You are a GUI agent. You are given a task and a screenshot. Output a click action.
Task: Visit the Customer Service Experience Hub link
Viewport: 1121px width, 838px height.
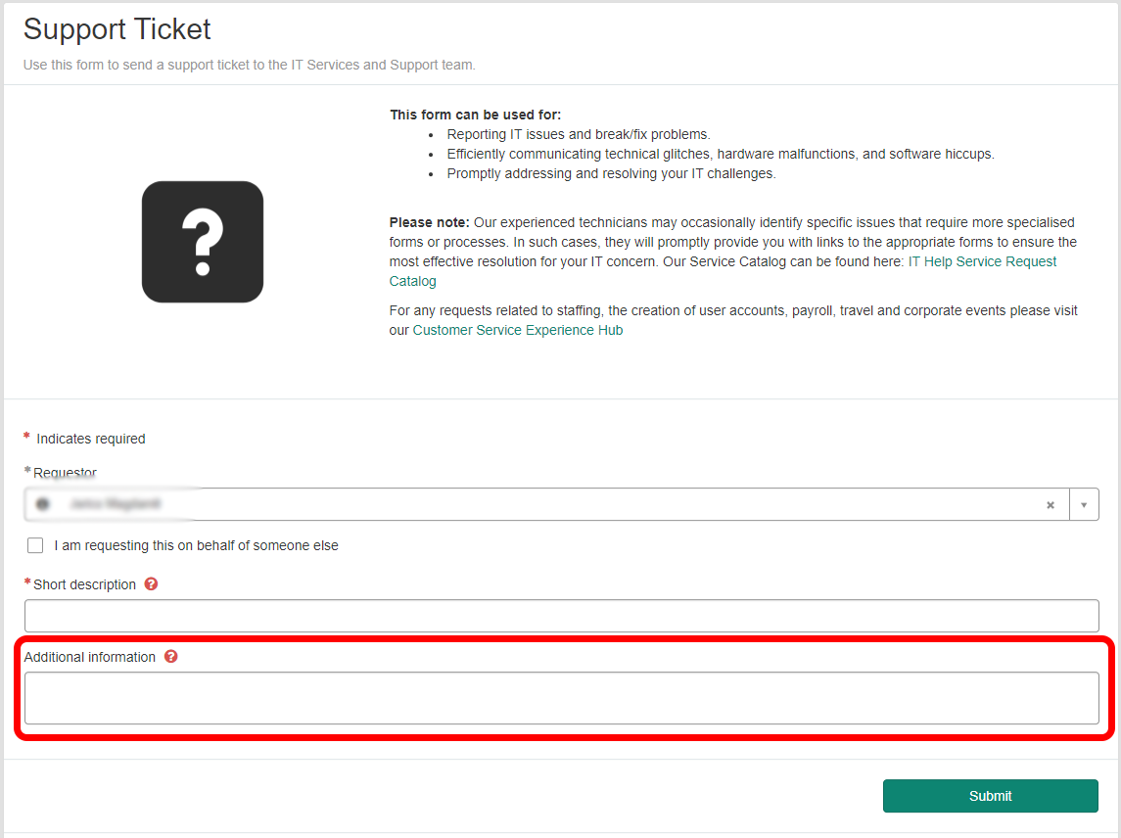coord(518,330)
